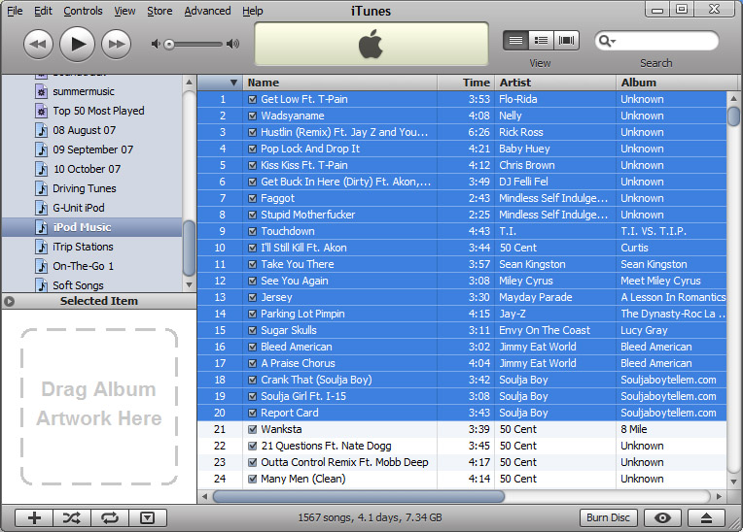Click the On-The-Go 1 playlist icon

click(42, 266)
